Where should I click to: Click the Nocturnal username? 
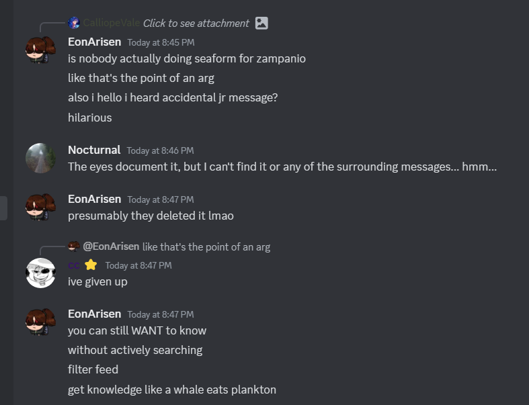(94, 150)
